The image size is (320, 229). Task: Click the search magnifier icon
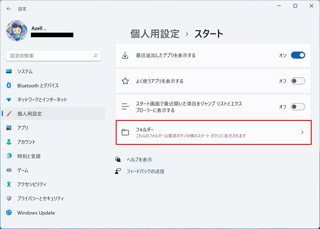tap(95, 55)
